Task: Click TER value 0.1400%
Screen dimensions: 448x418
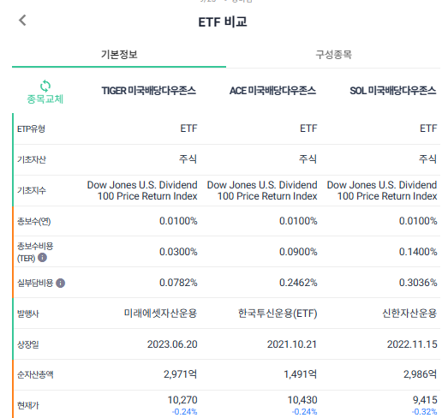Action: [x=418, y=252]
